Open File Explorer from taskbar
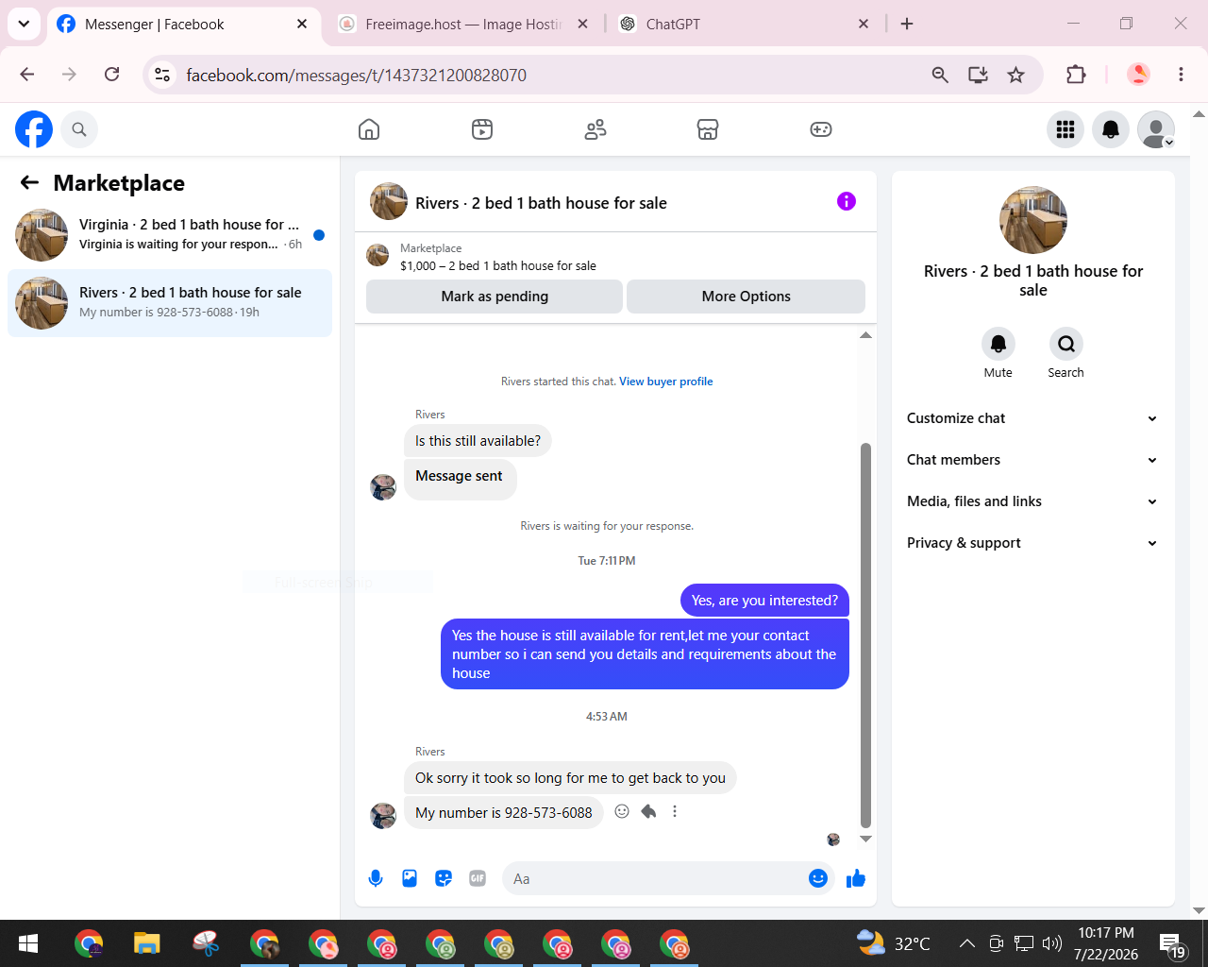This screenshot has height=967, width=1208. [x=146, y=943]
